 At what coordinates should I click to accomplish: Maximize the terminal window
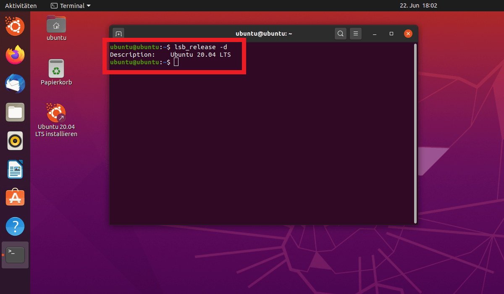pos(391,34)
